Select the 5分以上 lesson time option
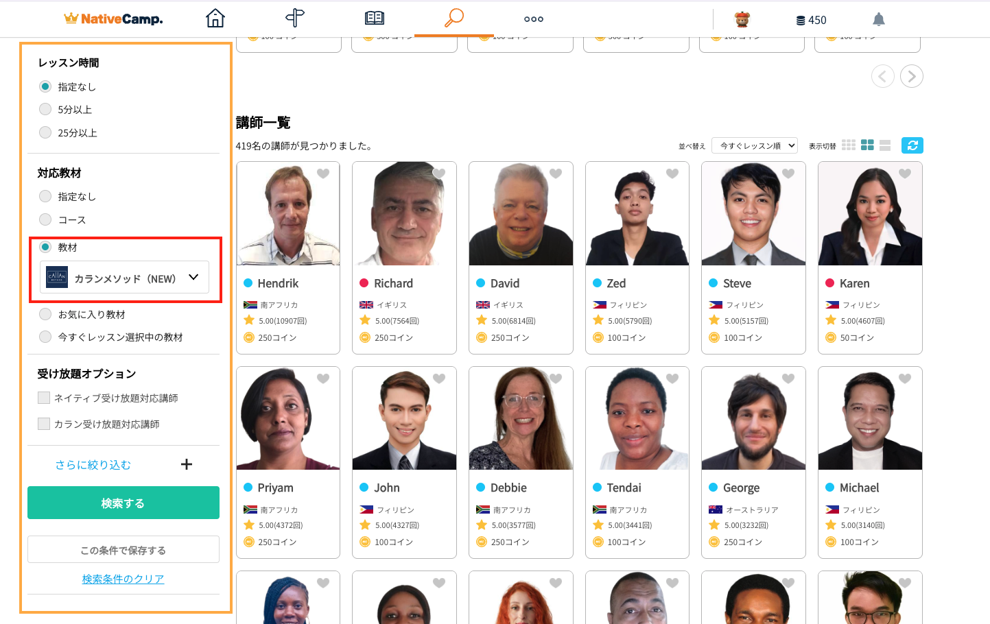The height and width of the screenshot is (624, 990). (45, 109)
